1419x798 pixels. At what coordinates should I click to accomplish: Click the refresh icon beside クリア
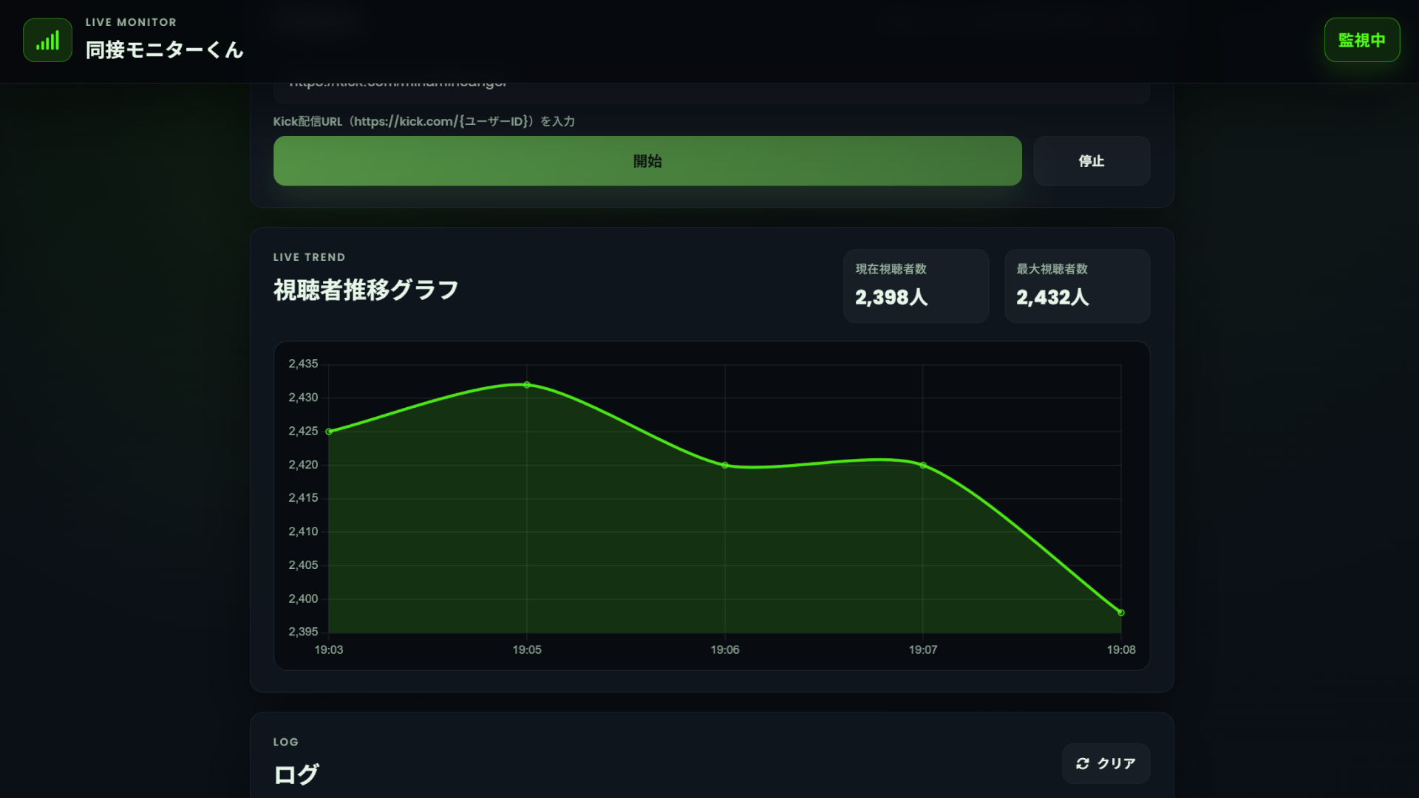1083,763
